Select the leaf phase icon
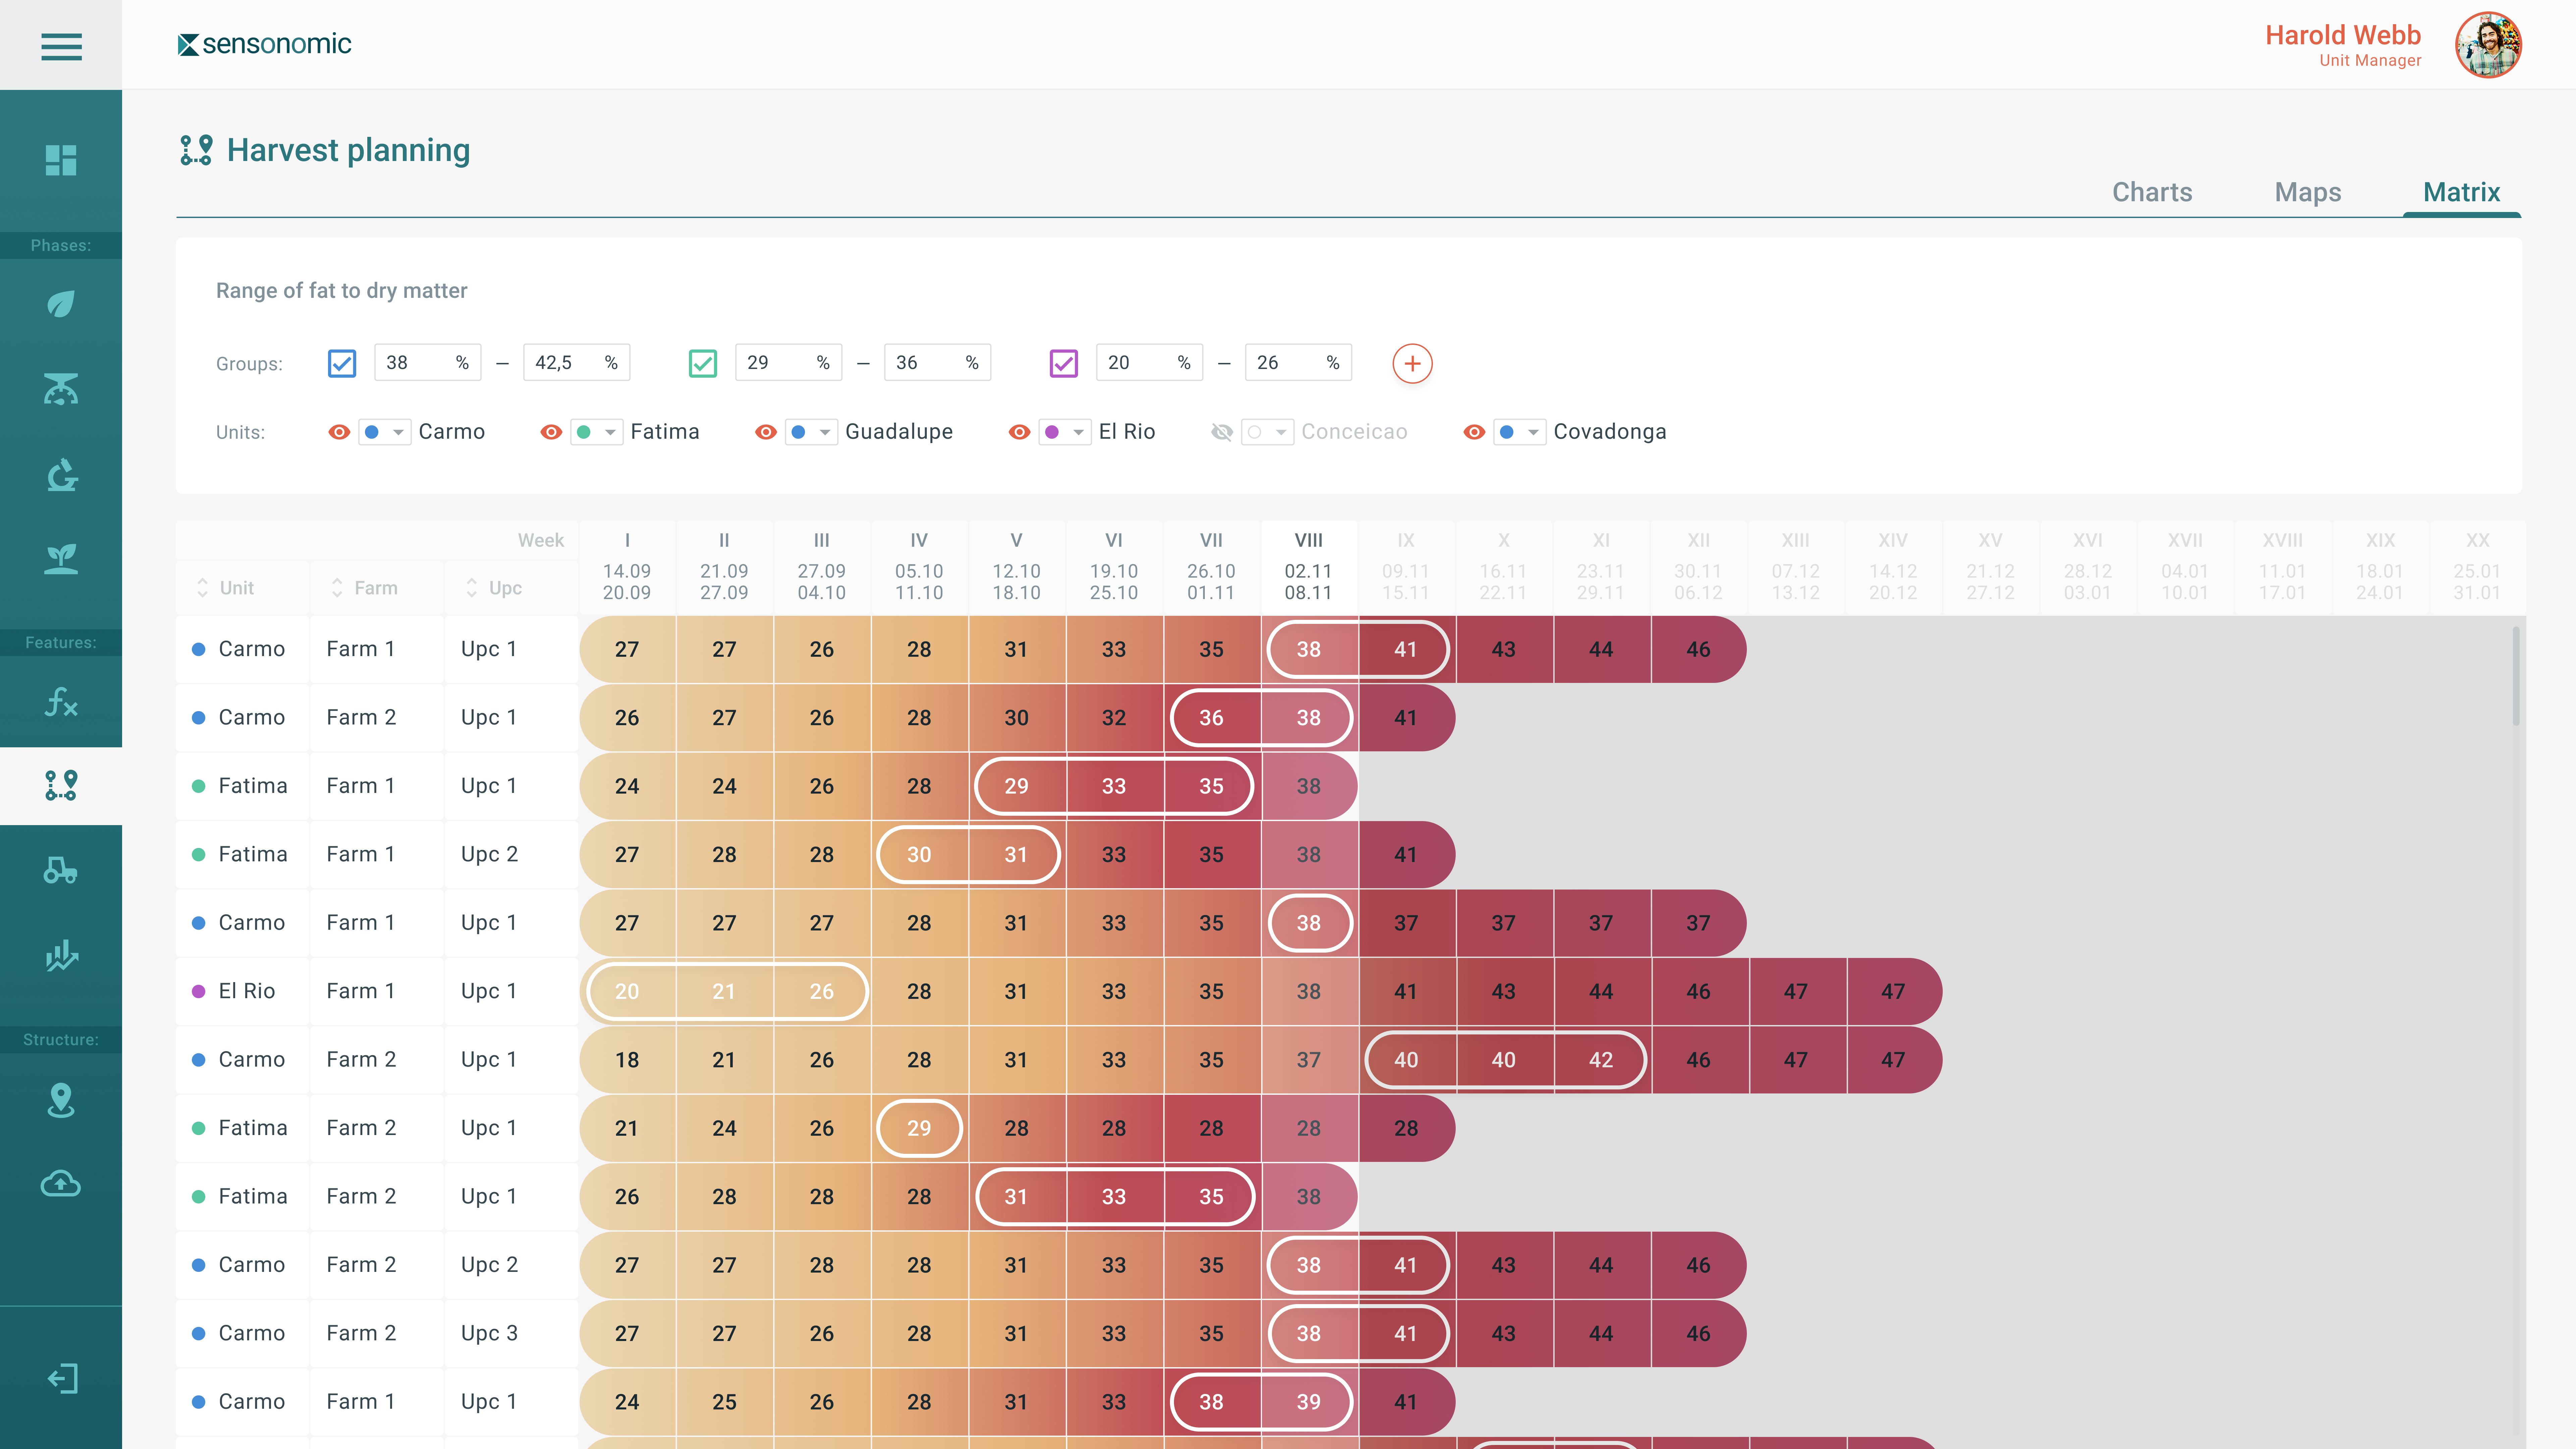 61,304
